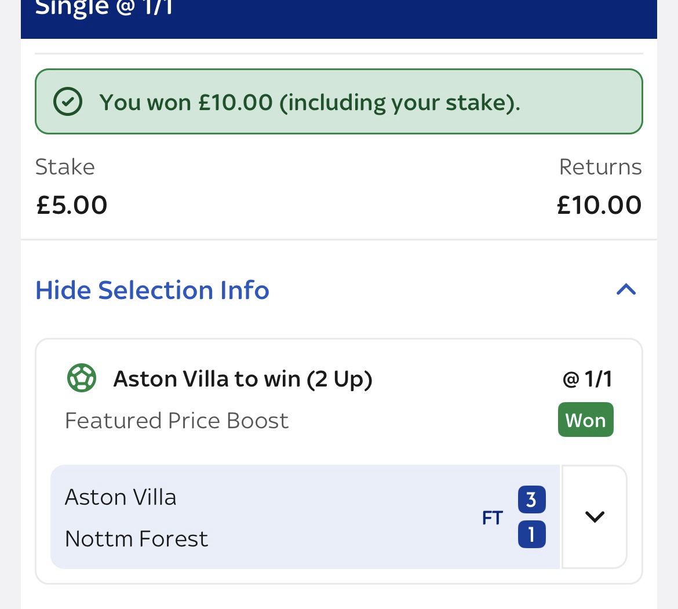
Task: Click Nottm Forest's score badge showing 1
Action: pyautogui.click(x=531, y=534)
